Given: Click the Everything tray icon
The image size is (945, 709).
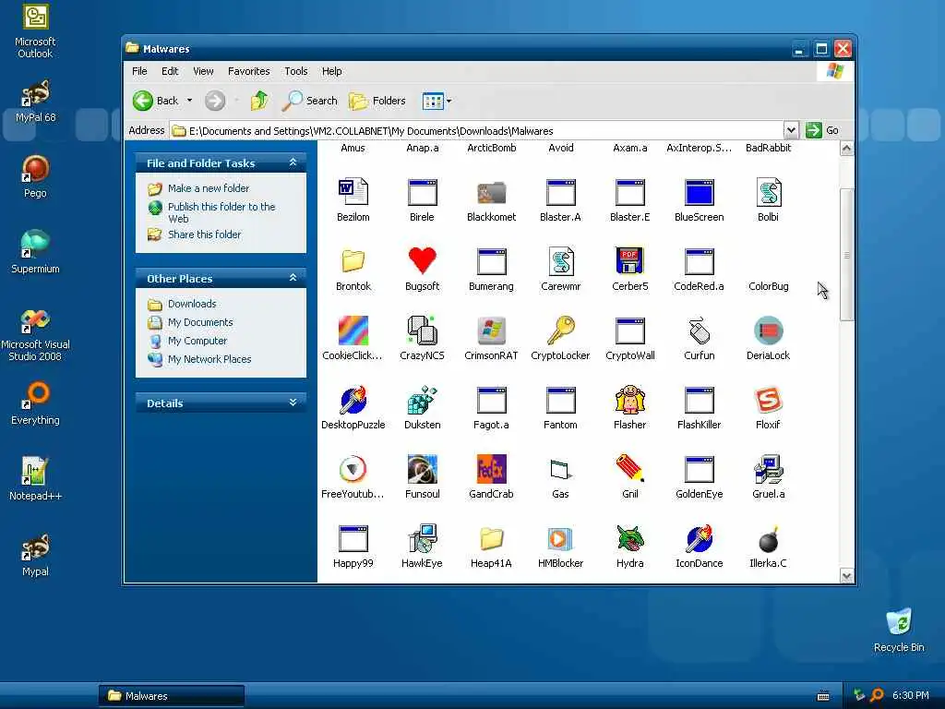Looking at the screenshot, I should point(877,696).
